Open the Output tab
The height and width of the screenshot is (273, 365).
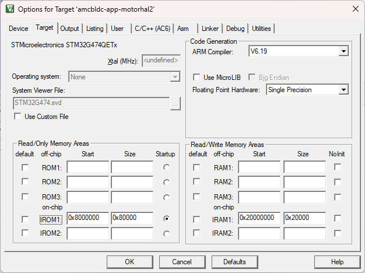point(69,29)
